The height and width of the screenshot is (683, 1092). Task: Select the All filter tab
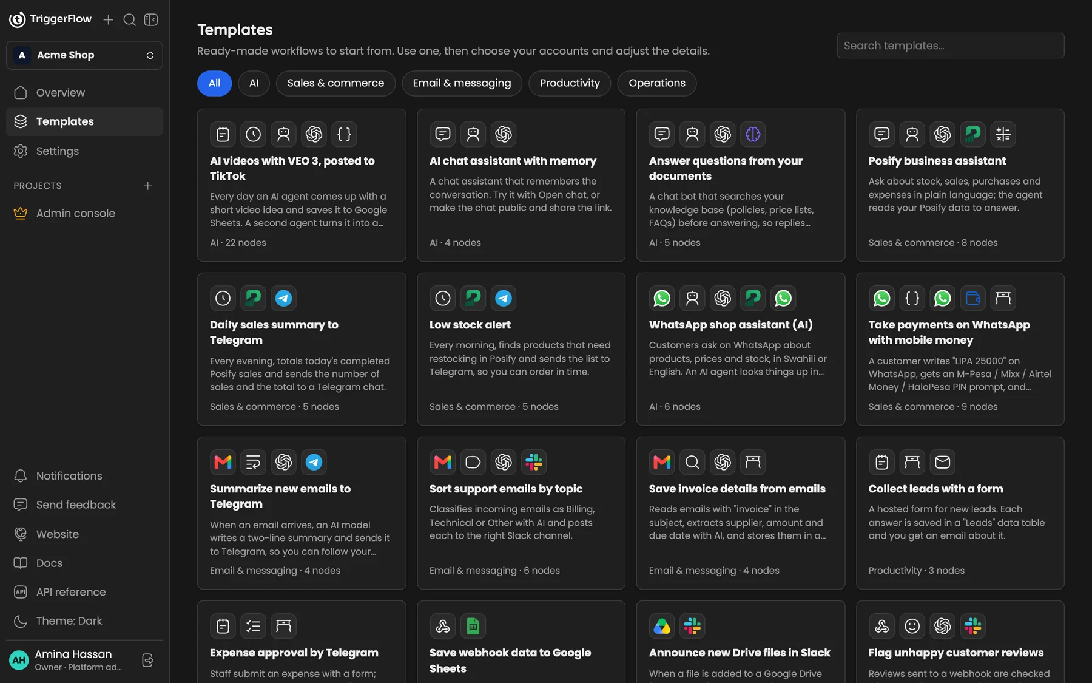[214, 83]
